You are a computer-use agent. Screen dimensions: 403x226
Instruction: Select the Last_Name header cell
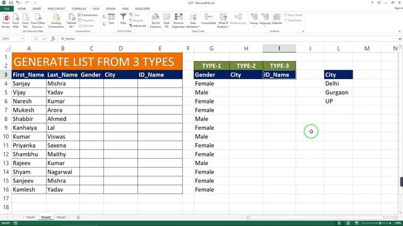coord(63,75)
